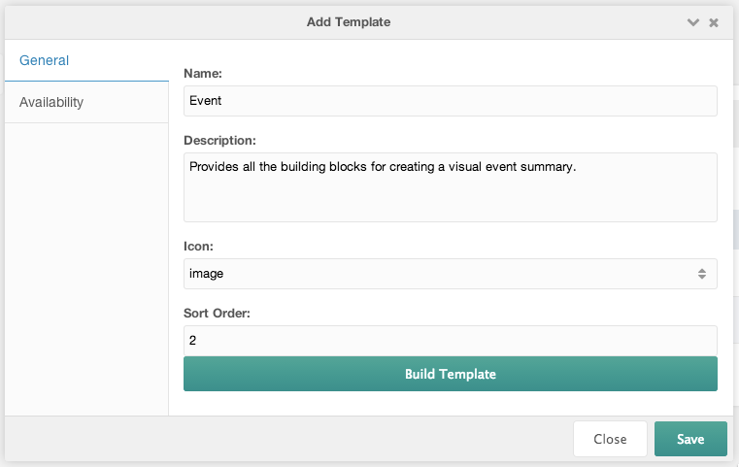Screen dimensions: 739x467
Task: Click the Build Template button
Action: [450, 374]
